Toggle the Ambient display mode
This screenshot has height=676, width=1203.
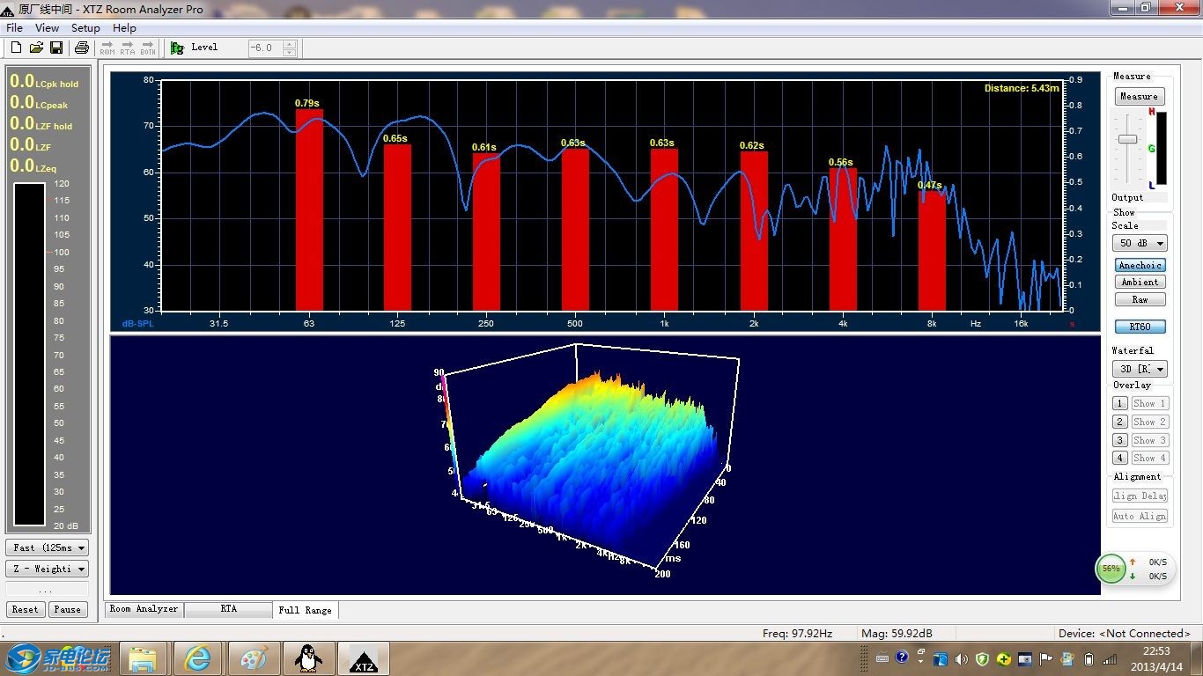[x=1140, y=282]
